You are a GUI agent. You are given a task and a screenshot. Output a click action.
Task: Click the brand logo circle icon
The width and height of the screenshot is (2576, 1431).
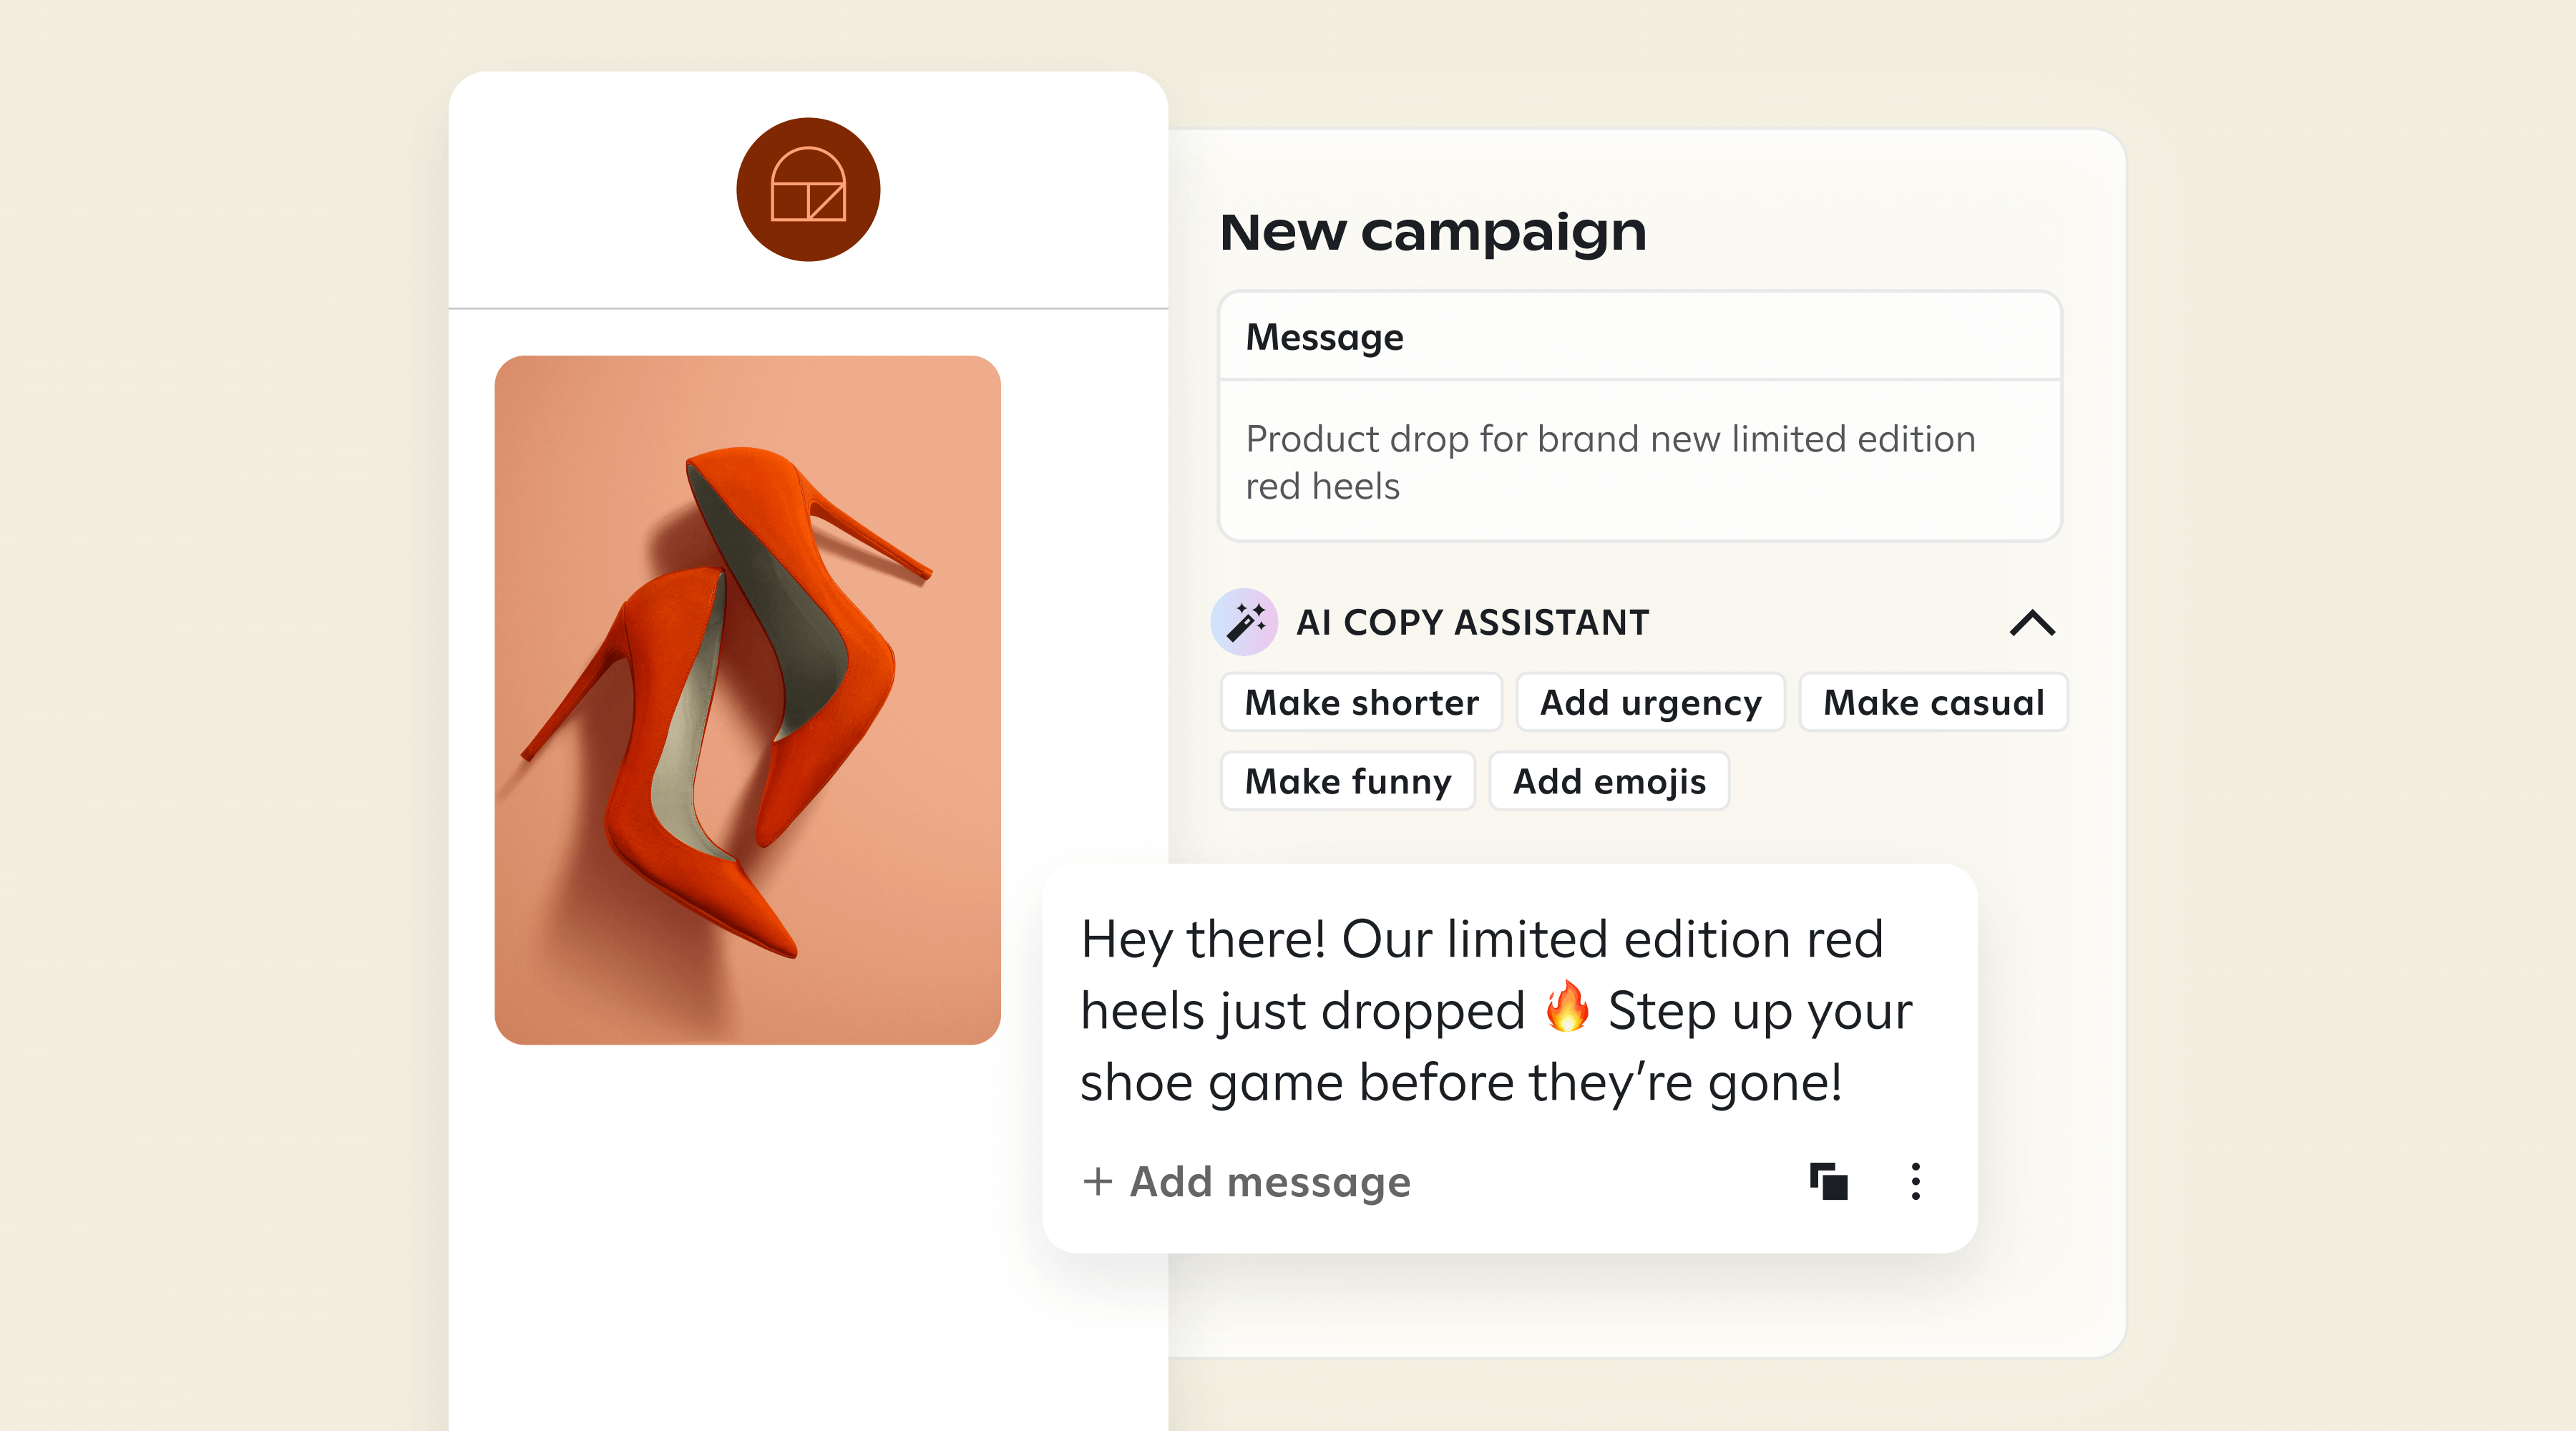(808, 189)
